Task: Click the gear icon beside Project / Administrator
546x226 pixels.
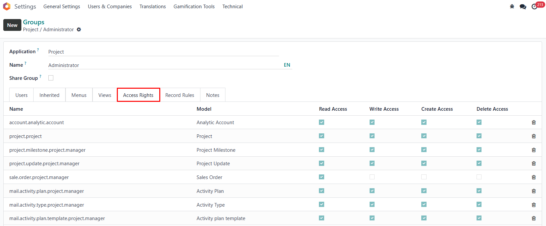Action: coord(79,30)
